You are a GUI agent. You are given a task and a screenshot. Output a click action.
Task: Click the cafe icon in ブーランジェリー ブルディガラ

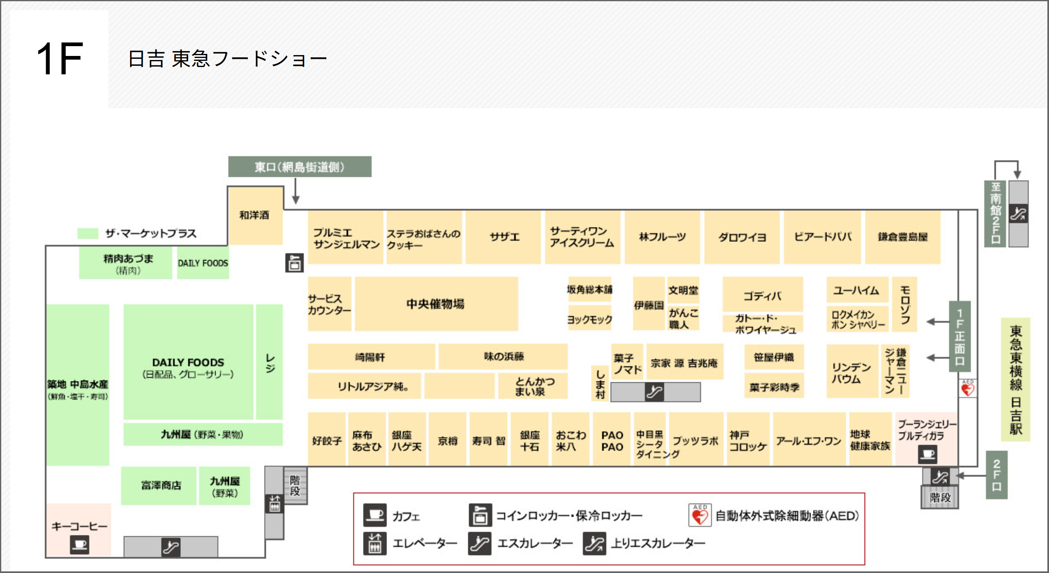pos(927,454)
